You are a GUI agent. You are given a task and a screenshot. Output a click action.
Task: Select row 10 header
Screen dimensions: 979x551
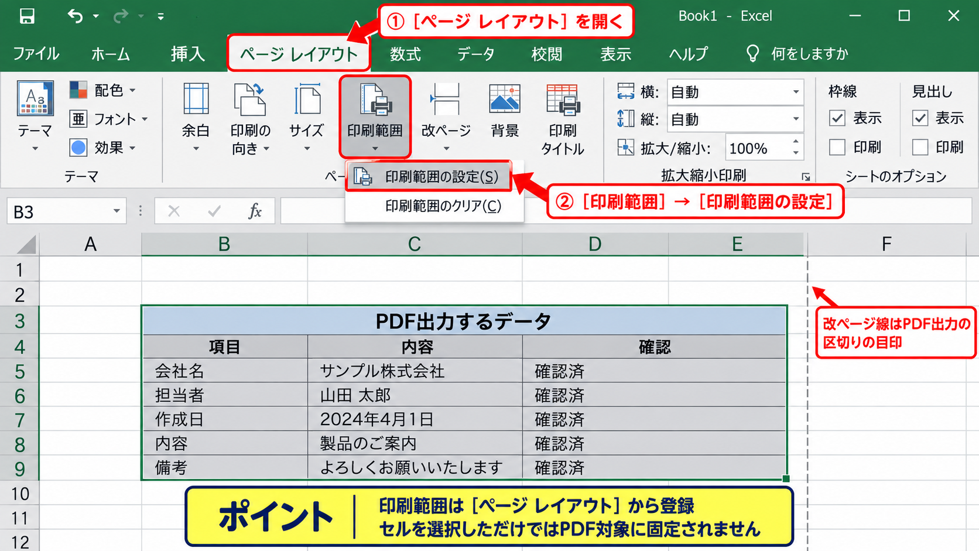[x=19, y=494]
